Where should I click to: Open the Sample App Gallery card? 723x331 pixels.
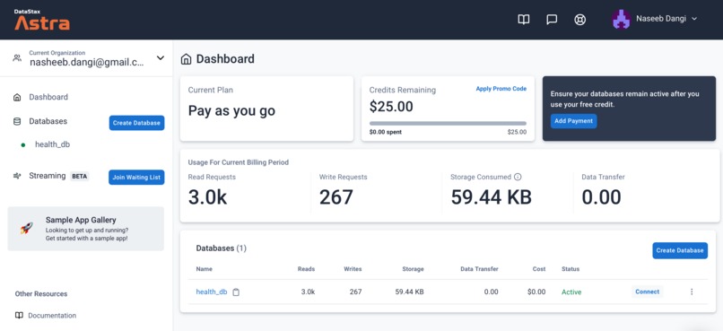(x=86, y=229)
